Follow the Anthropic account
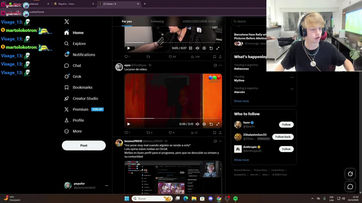This screenshot has height=203, width=362. click(286, 149)
